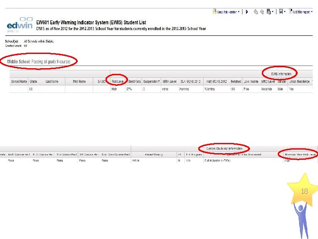
Task: Click the Low Income column header
Action: 251,81
